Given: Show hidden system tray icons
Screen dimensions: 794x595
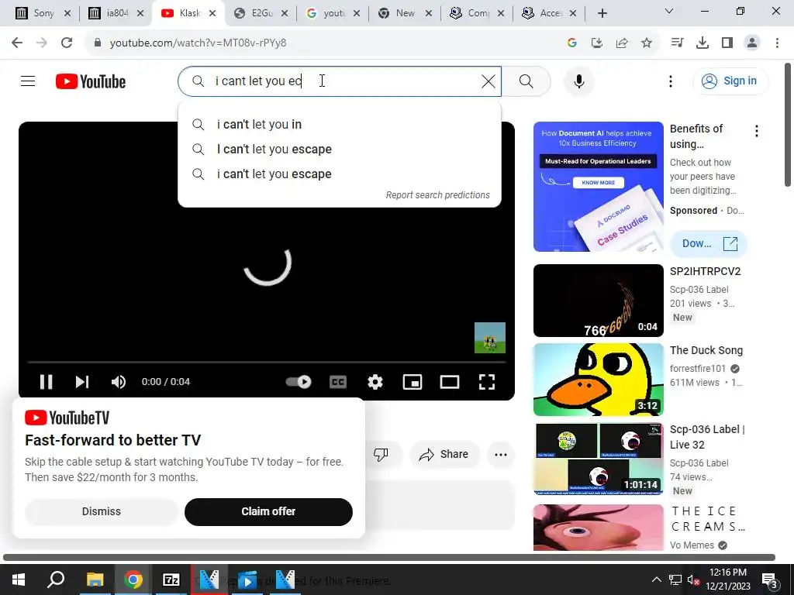Looking at the screenshot, I should 656,580.
